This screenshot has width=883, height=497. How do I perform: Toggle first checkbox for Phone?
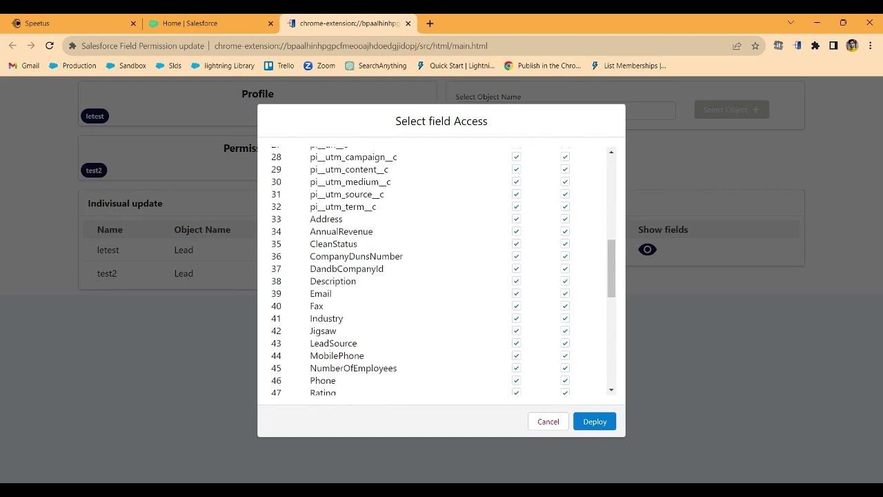point(516,380)
